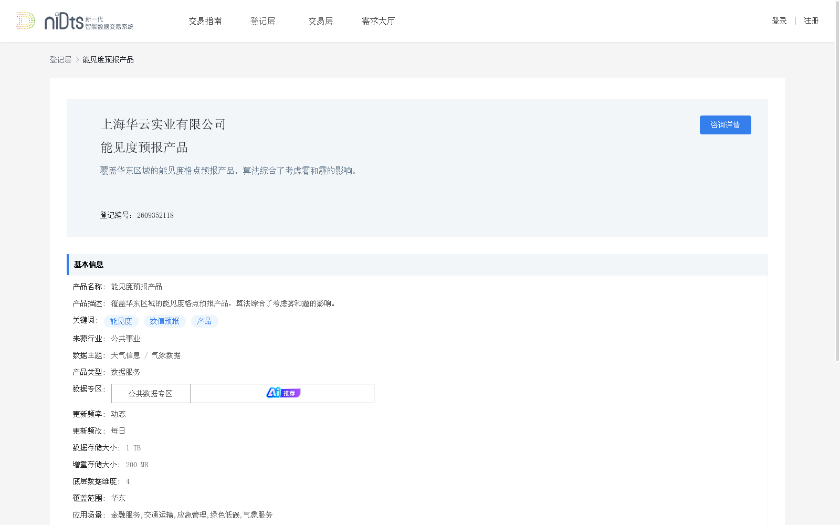Image resolution: width=840 pixels, height=525 pixels.
Task: Click the 数据服务 product type value
Action: click(x=125, y=372)
